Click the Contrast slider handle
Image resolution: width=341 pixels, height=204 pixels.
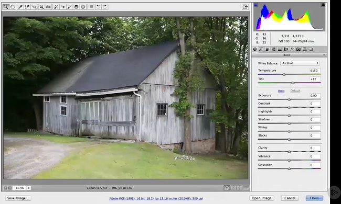pyautogui.click(x=289, y=107)
